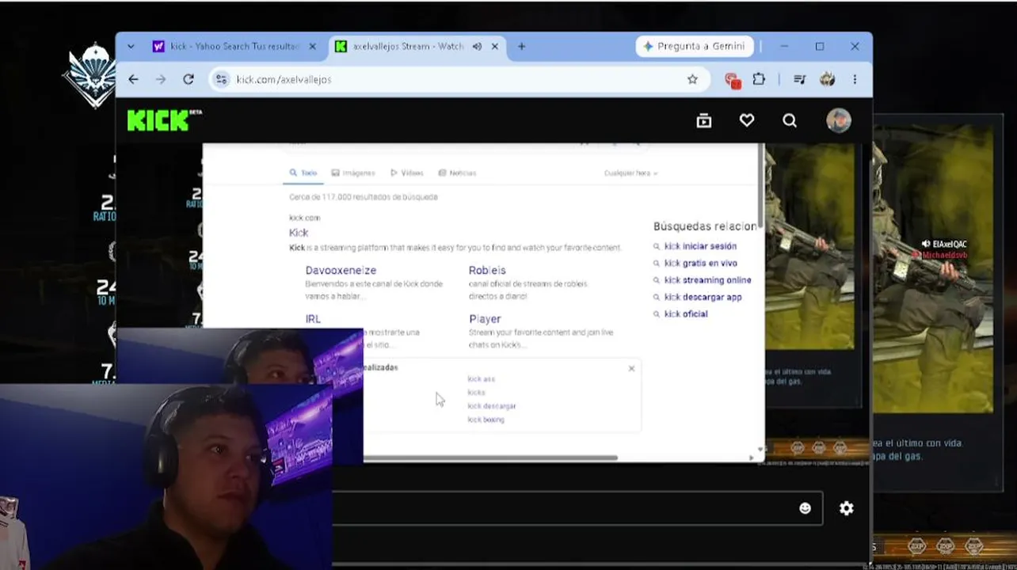Viewport: 1017px width, 570px height.
Task: Select the 'Videos' search tab
Action: point(407,173)
